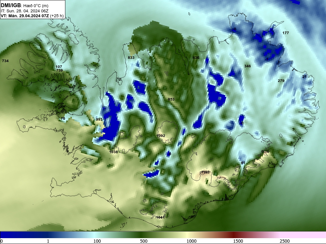Viewport: 326px width, 244px height.
Task: Click the map value 1092 on the glacier
Action: pyautogui.click(x=161, y=136)
